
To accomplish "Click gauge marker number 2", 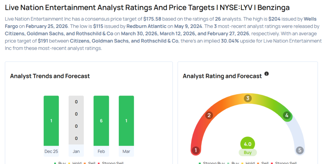I will coord(208,115).
